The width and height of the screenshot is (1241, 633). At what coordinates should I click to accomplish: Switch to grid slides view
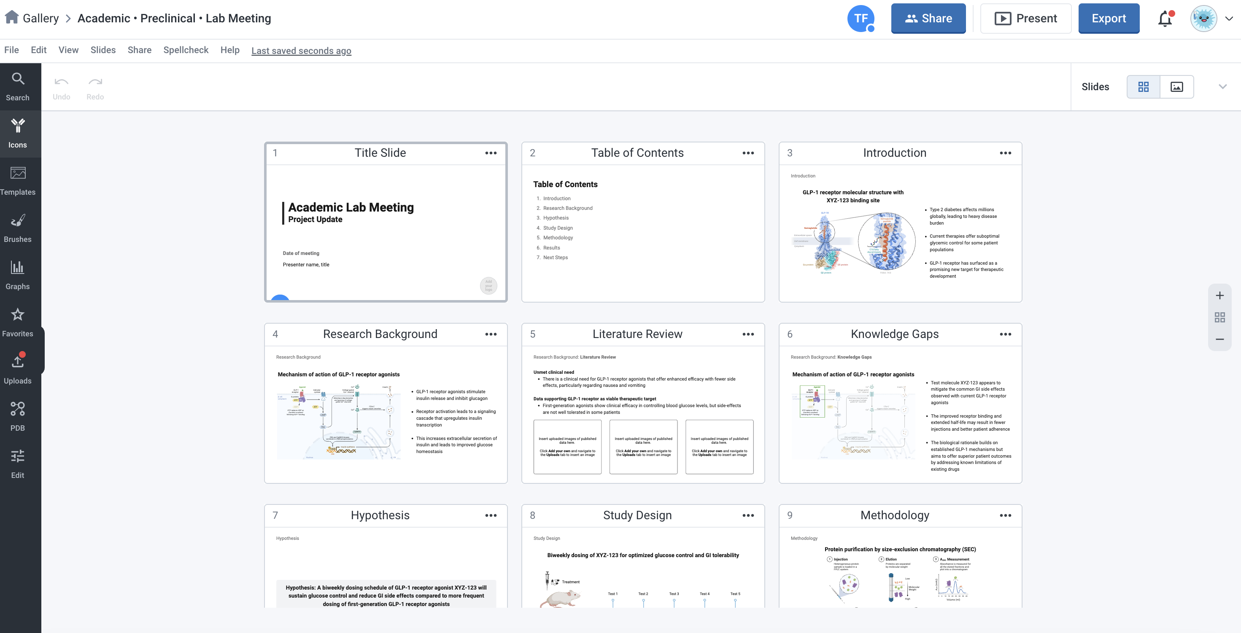(x=1143, y=87)
